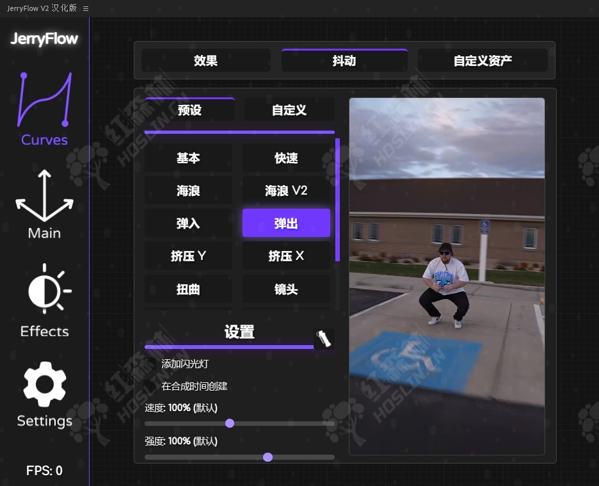This screenshot has width=599, height=486.
Task: Click the 速度 slider handle
Action: click(x=230, y=423)
